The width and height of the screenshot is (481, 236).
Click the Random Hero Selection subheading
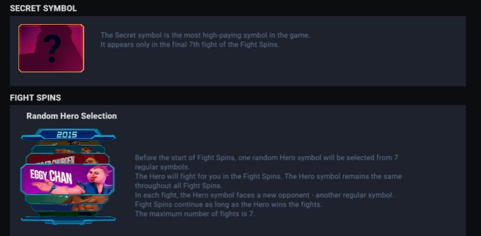tap(71, 116)
